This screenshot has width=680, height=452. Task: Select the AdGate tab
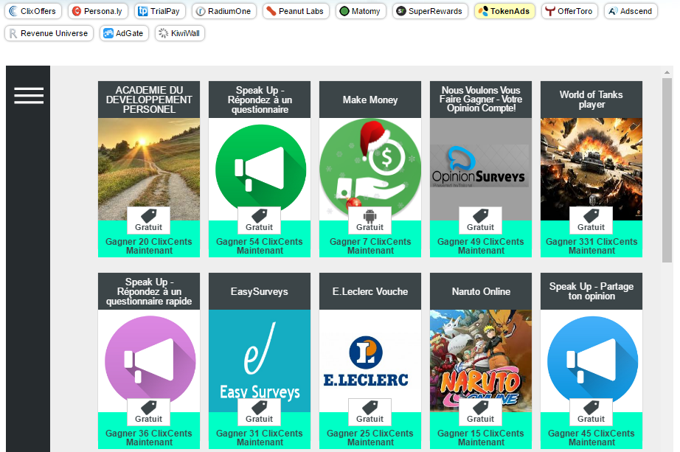point(124,33)
